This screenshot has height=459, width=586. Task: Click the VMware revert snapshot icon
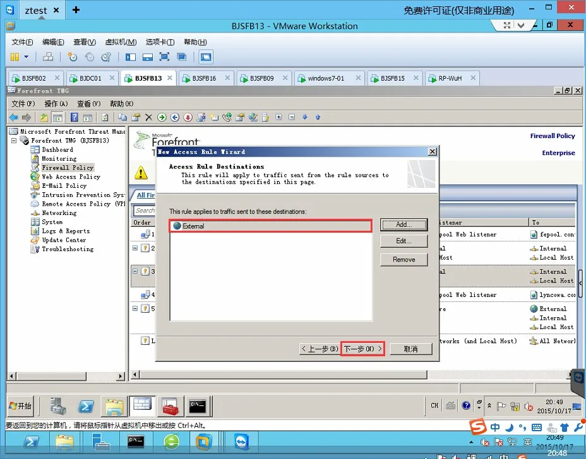click(89, 57)
